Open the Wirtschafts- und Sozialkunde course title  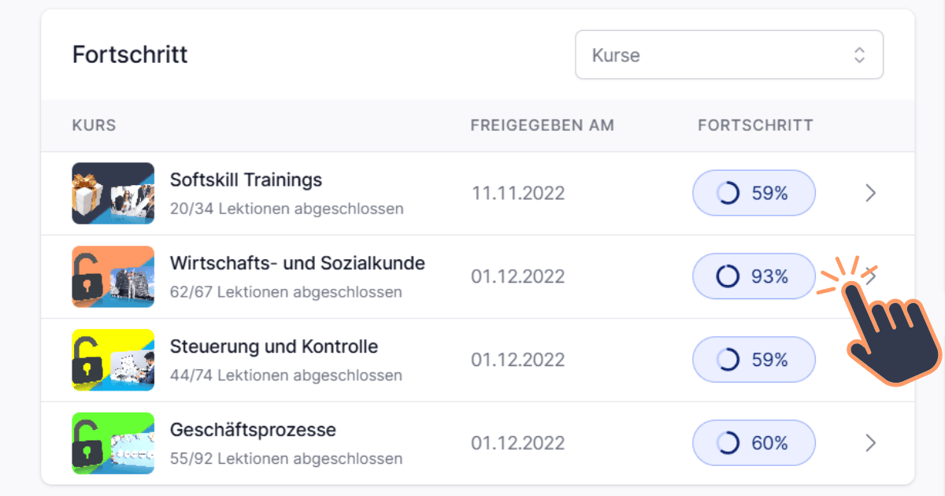[x=298, y=263]
